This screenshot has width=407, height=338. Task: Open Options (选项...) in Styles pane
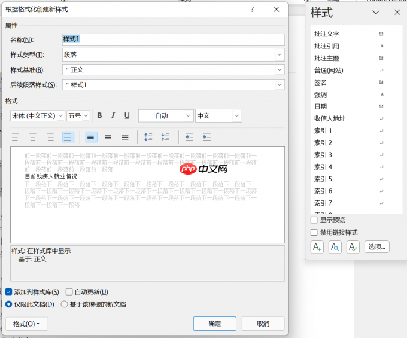click(x=377, y=247)
